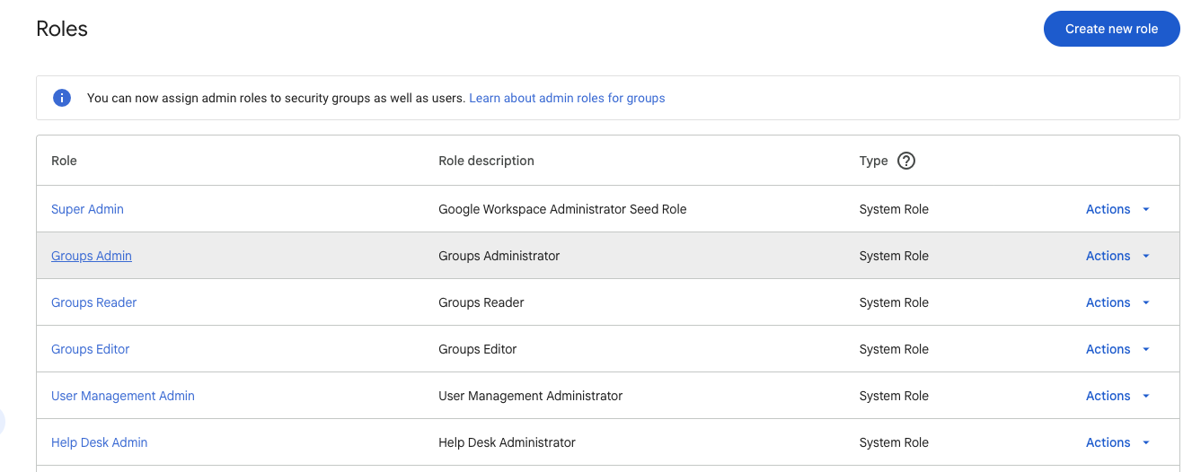
Task: Expand Actions menu for Groups Admin
Action: click(x=1117, y=256)
